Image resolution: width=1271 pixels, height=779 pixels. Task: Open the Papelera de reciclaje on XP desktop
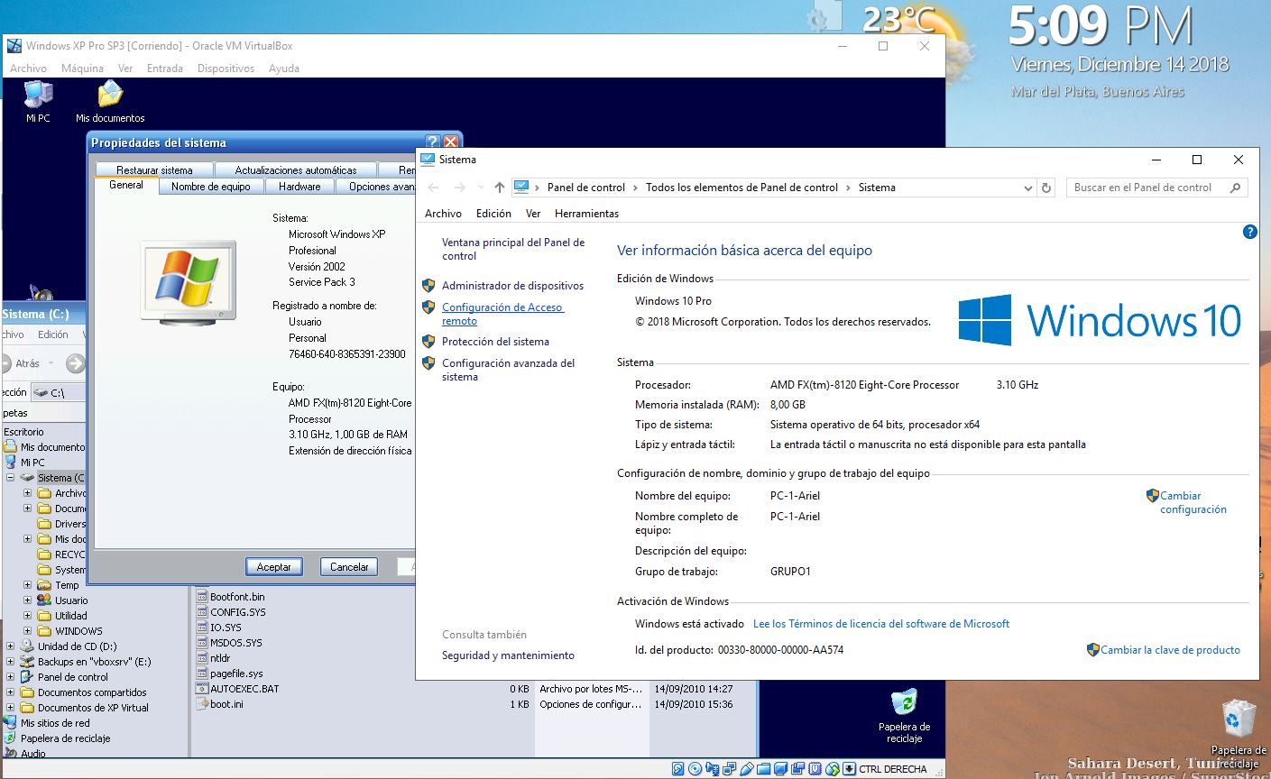coord(905,716)
